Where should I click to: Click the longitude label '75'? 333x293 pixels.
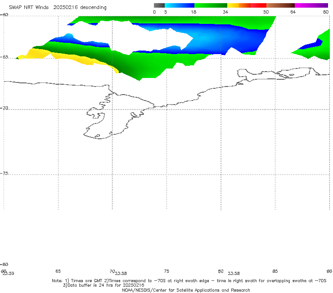(166, 271)
